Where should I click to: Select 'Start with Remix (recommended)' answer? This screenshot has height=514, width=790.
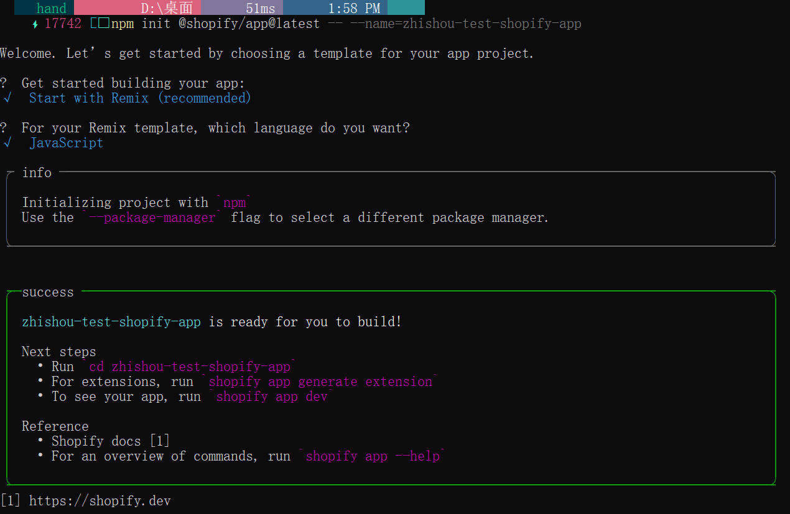point(140,98)
